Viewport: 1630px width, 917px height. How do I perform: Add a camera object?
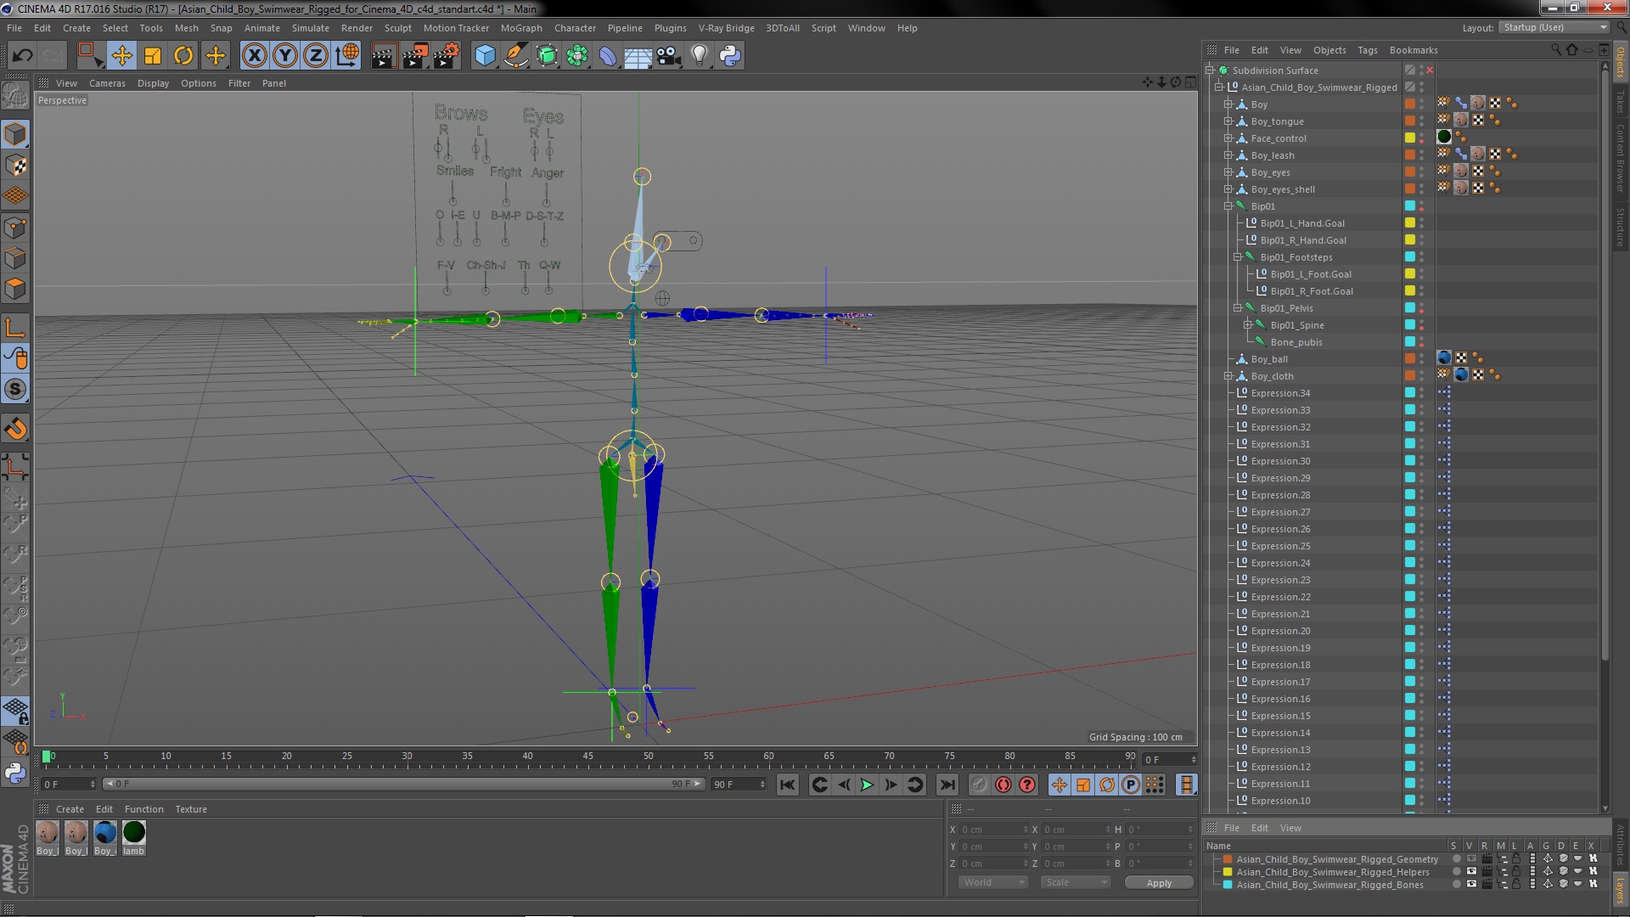668,56
